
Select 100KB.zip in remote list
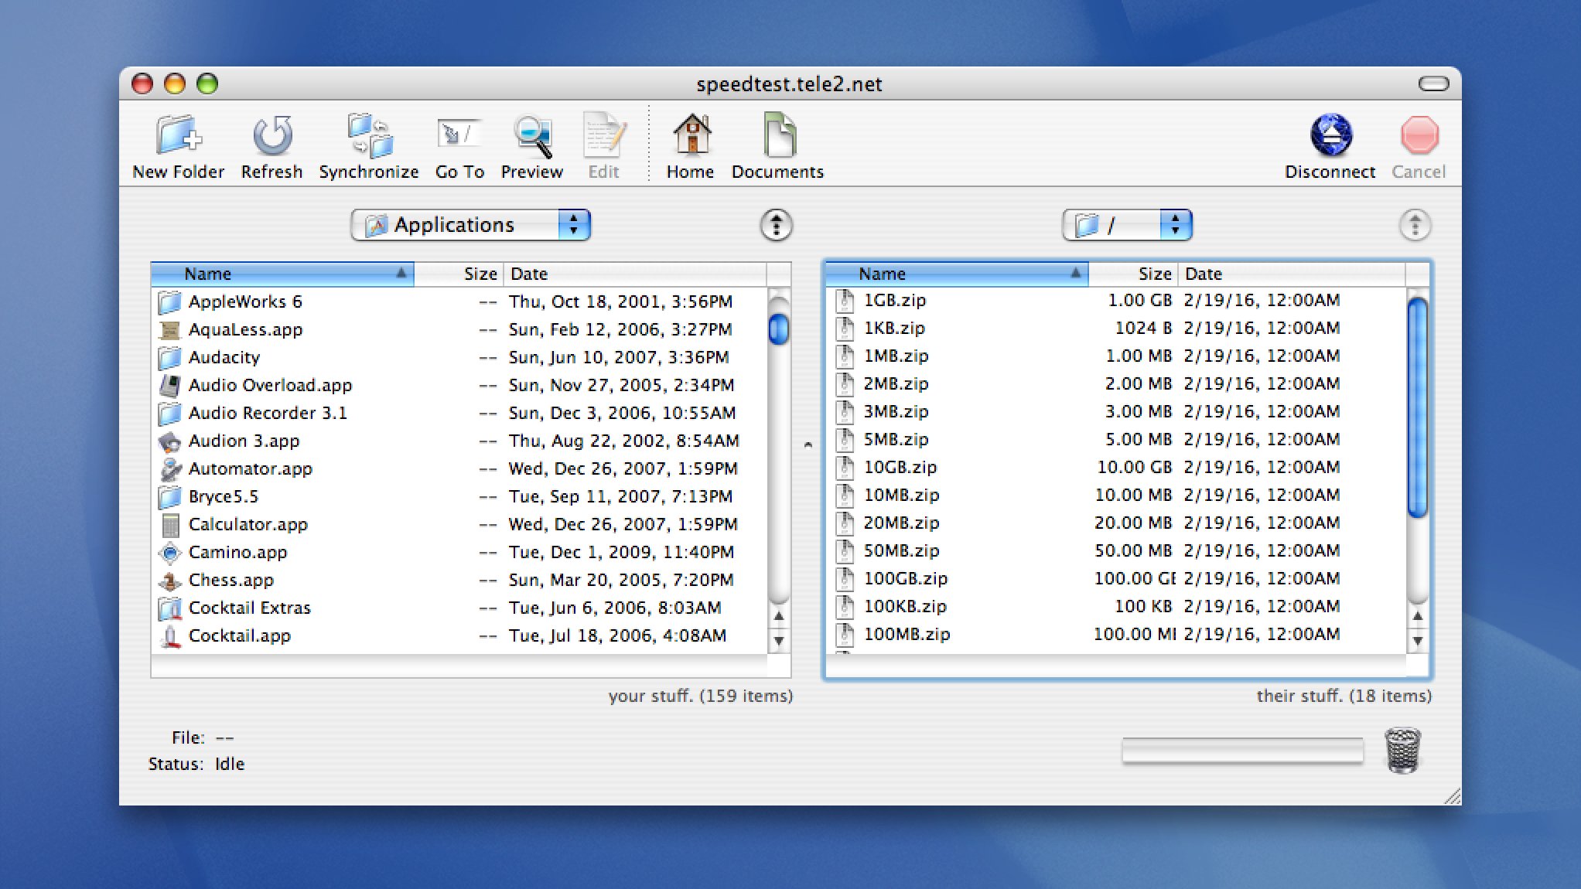point(1115,606)
